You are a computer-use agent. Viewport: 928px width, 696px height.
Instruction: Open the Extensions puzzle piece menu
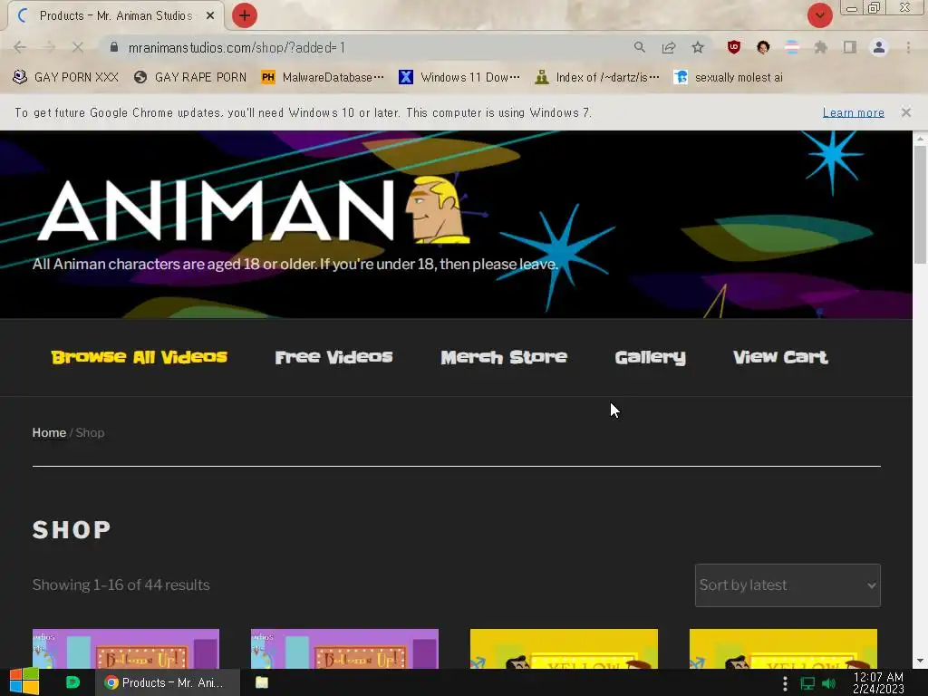[x=821, y=47]
